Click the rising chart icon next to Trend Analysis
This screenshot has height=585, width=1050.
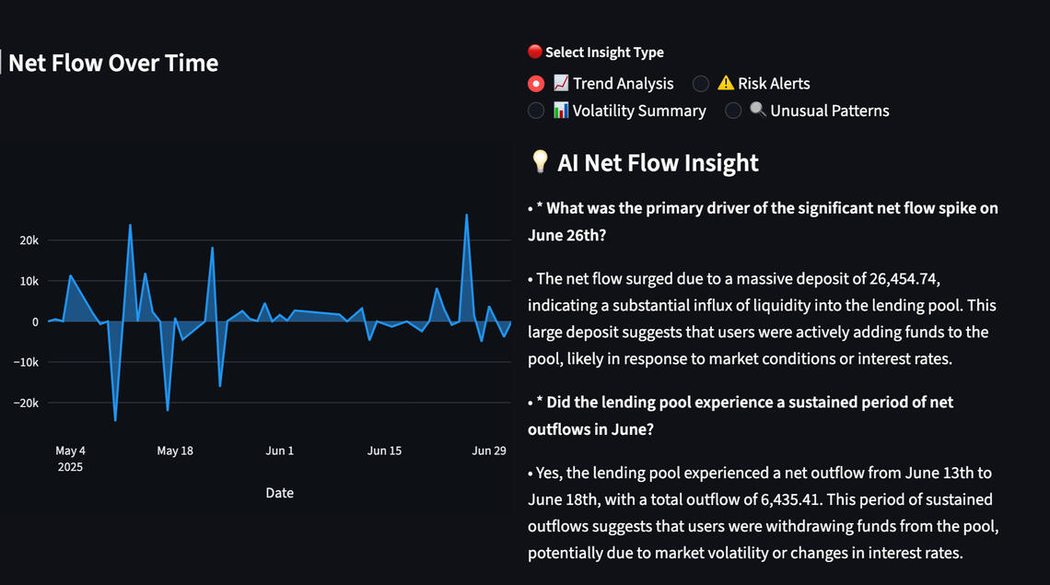pos(561,84)
